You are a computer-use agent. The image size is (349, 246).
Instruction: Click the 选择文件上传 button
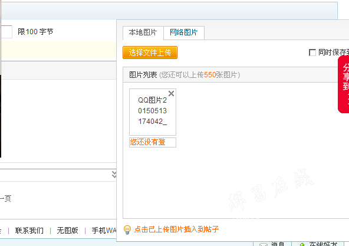pos(150,53)
